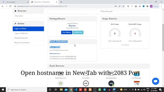Open the tab search dropdown arrow
164x92 pixels.
click(x=145, y=2)
